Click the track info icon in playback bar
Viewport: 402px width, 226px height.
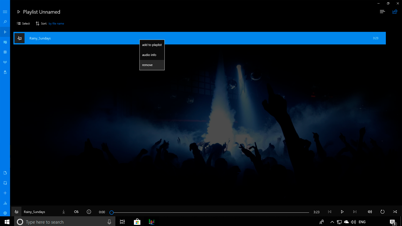(x=89, y=212)
